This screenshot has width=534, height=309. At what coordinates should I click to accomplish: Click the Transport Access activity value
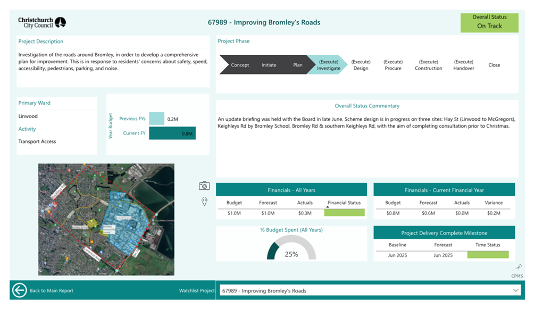[37, 141]
